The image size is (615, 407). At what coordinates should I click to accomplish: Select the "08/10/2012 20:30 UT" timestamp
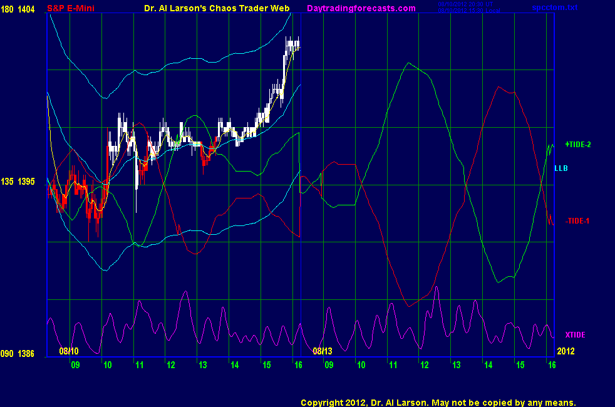point(465,4)
